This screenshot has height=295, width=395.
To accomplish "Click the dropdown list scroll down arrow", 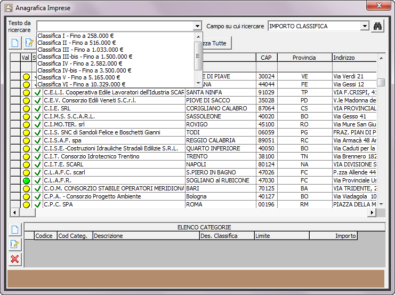I will (x=198, y=83).
